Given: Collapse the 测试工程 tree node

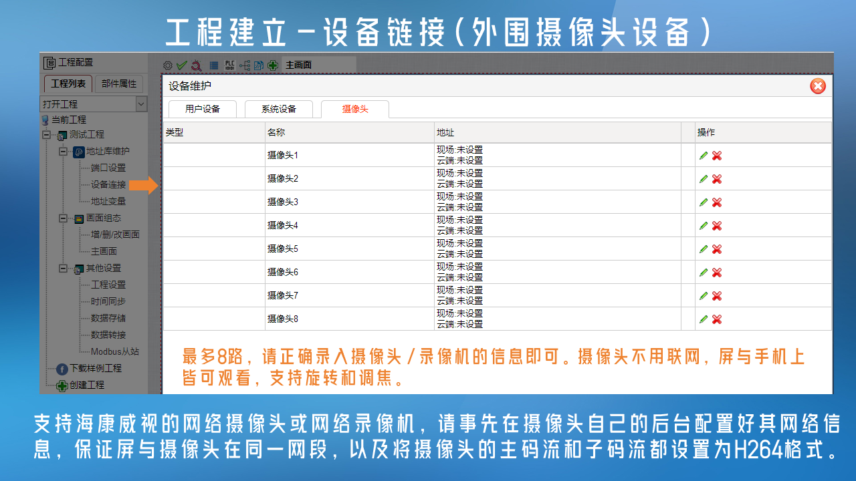Looking at the screenshot, I should pos(46,135).
